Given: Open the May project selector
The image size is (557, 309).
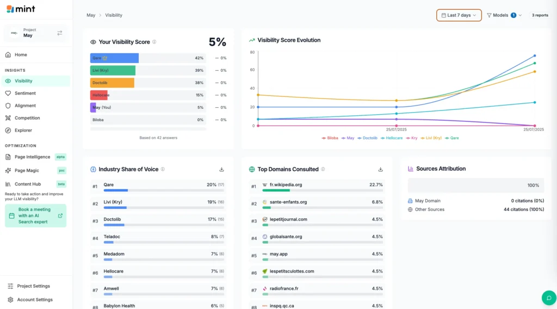Looking at the screenshot, I should (x=36, y=33).
